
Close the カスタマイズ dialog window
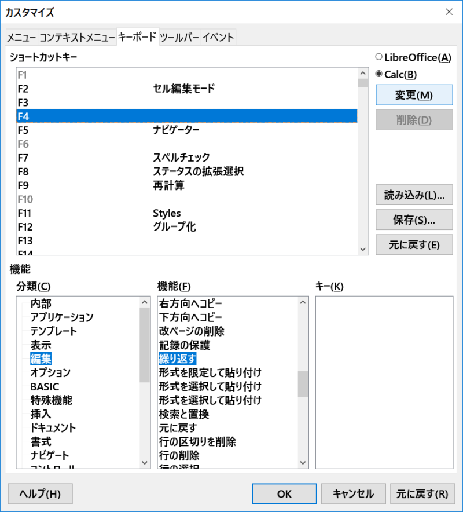click(x=449, y=12)
